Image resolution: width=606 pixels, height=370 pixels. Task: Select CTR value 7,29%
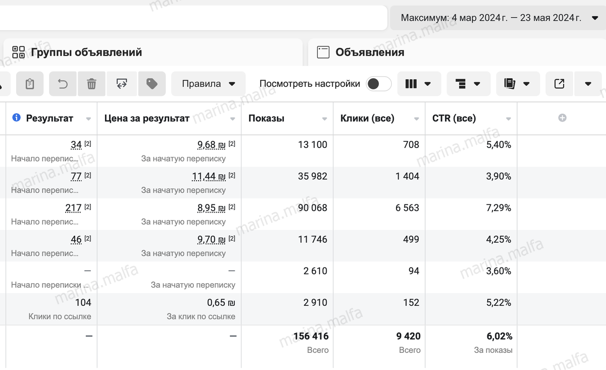coord(498,208)
